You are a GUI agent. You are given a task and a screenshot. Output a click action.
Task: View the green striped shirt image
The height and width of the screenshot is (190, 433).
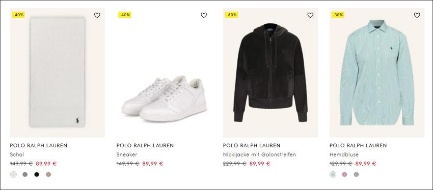click(x=377, y=73)
